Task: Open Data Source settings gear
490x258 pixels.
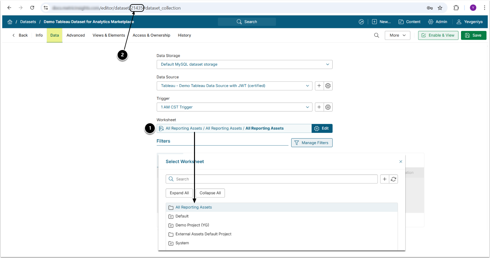Action: pos(328,86)
